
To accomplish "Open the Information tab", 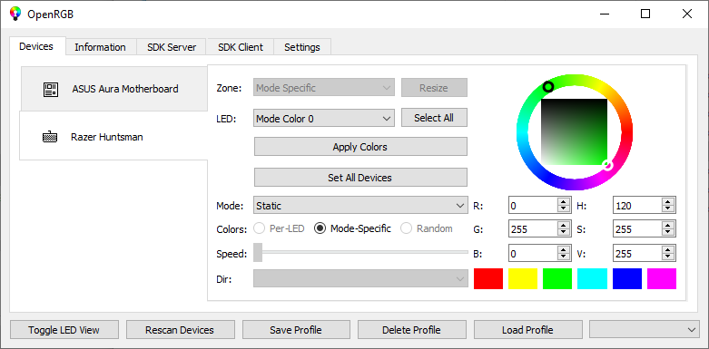I will [x=101, y=47].
